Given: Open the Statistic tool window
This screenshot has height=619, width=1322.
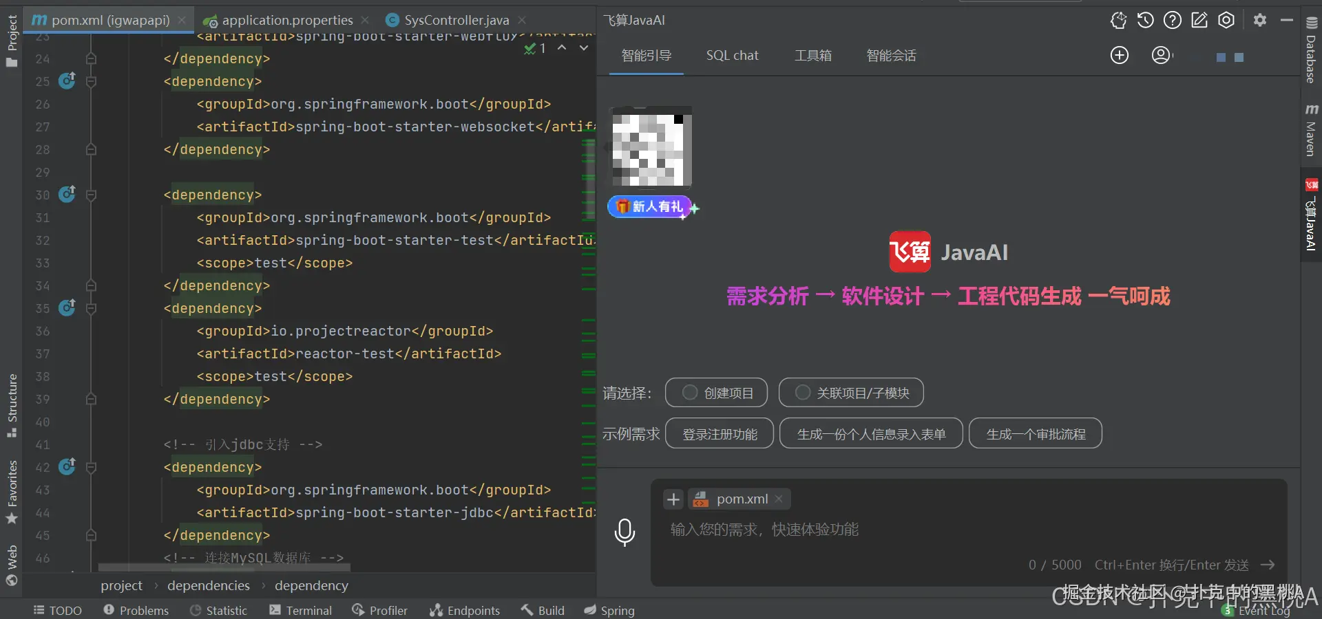Looking at the screenshot, I should (218, 610).
